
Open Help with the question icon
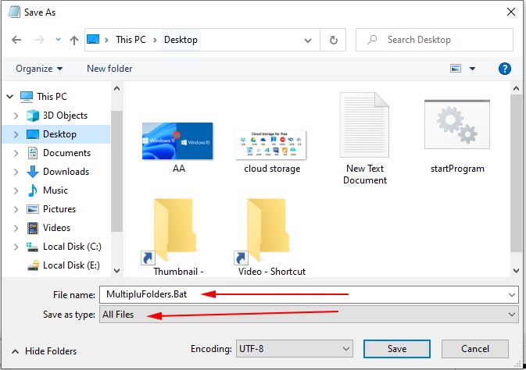click(505, 69)
